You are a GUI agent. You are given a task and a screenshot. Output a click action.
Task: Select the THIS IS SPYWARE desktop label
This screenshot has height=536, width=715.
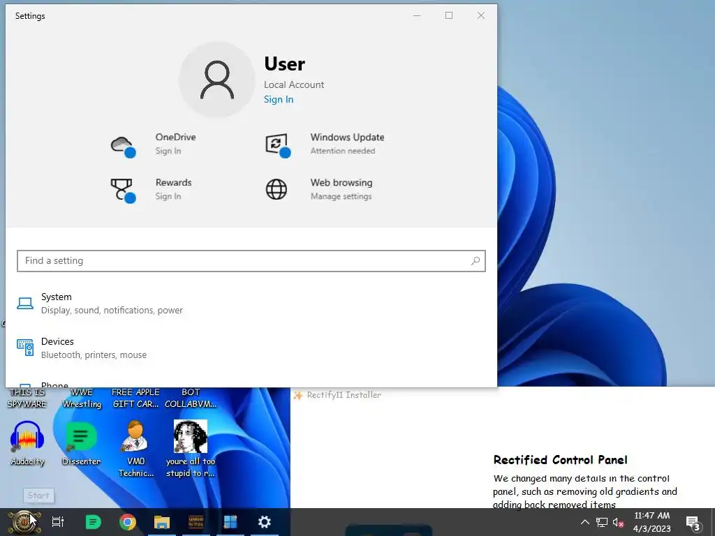tap(27, 398)
